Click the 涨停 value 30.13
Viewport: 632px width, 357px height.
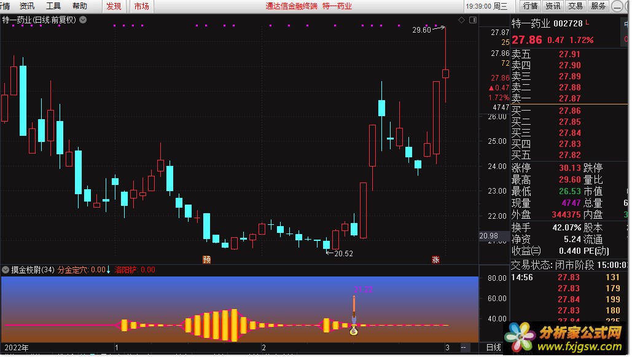coord(569,168)
